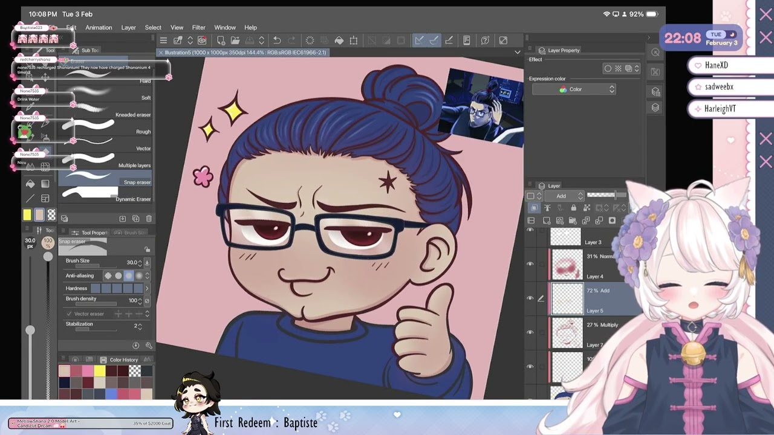The image size is (774, 435).
Task: Click the wrench sub tool detail icon
Action: pos(149,346)
